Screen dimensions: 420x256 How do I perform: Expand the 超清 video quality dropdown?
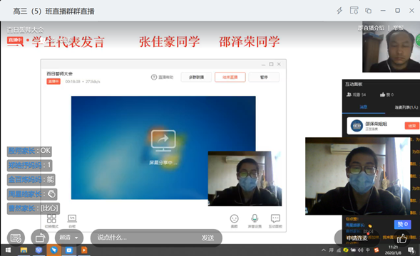point(69,238)
